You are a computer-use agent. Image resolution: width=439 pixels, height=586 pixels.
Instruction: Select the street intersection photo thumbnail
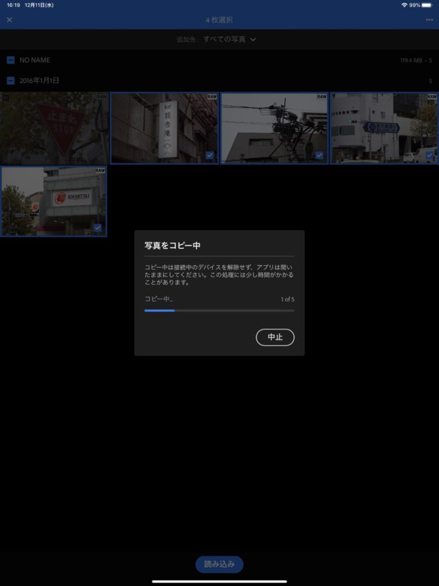pos(383,128)
